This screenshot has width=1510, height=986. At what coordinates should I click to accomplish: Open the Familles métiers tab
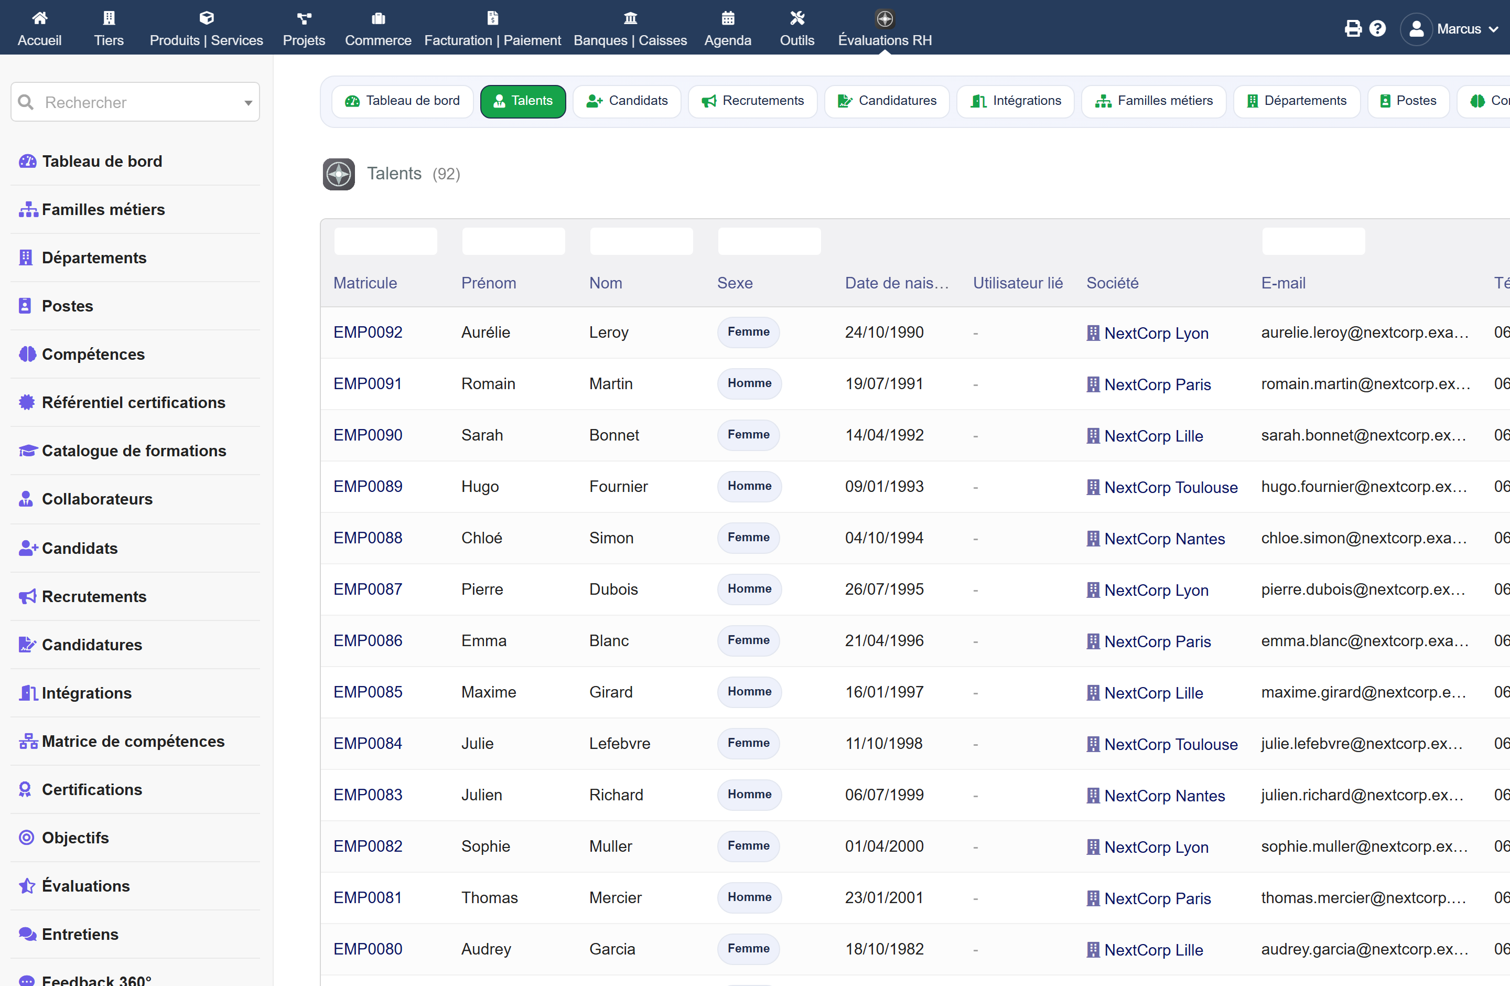tap(1153, 101)
